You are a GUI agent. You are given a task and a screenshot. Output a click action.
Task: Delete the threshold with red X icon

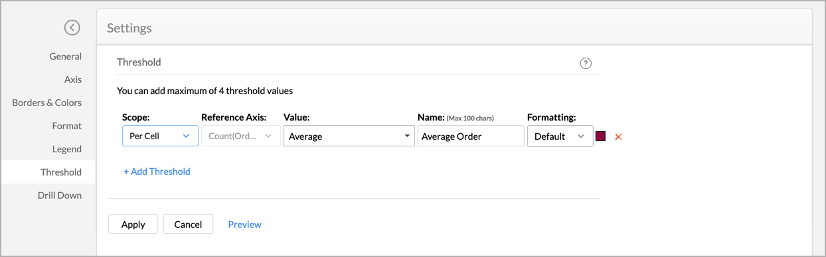click(x=618, y=136)
